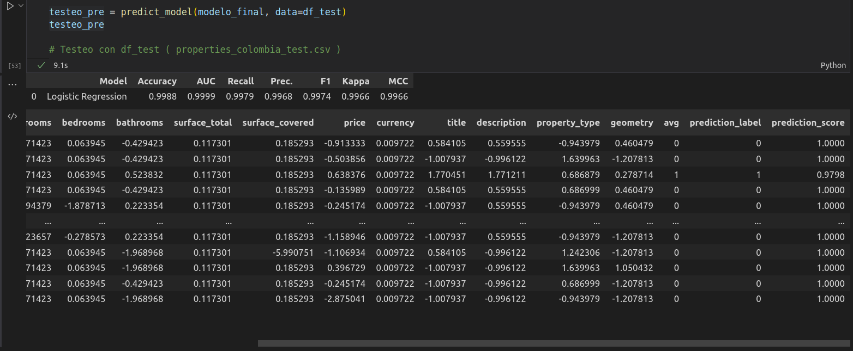Select the property_type value 1.242306
The image size is (853, 351).
click(580, 253)
